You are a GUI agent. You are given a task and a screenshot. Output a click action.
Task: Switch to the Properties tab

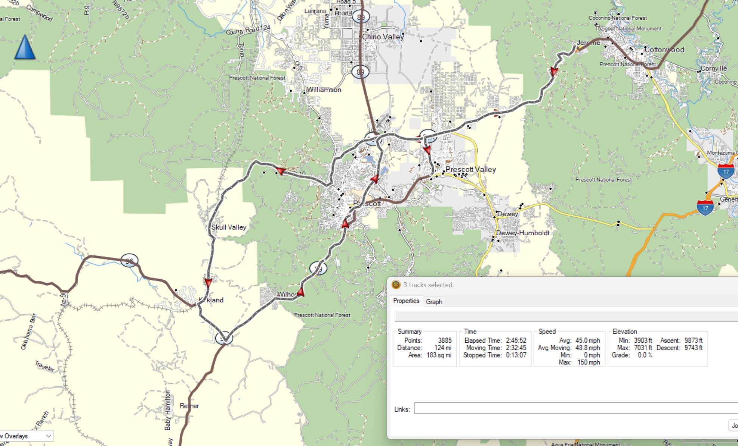click(x=406, y=301)
